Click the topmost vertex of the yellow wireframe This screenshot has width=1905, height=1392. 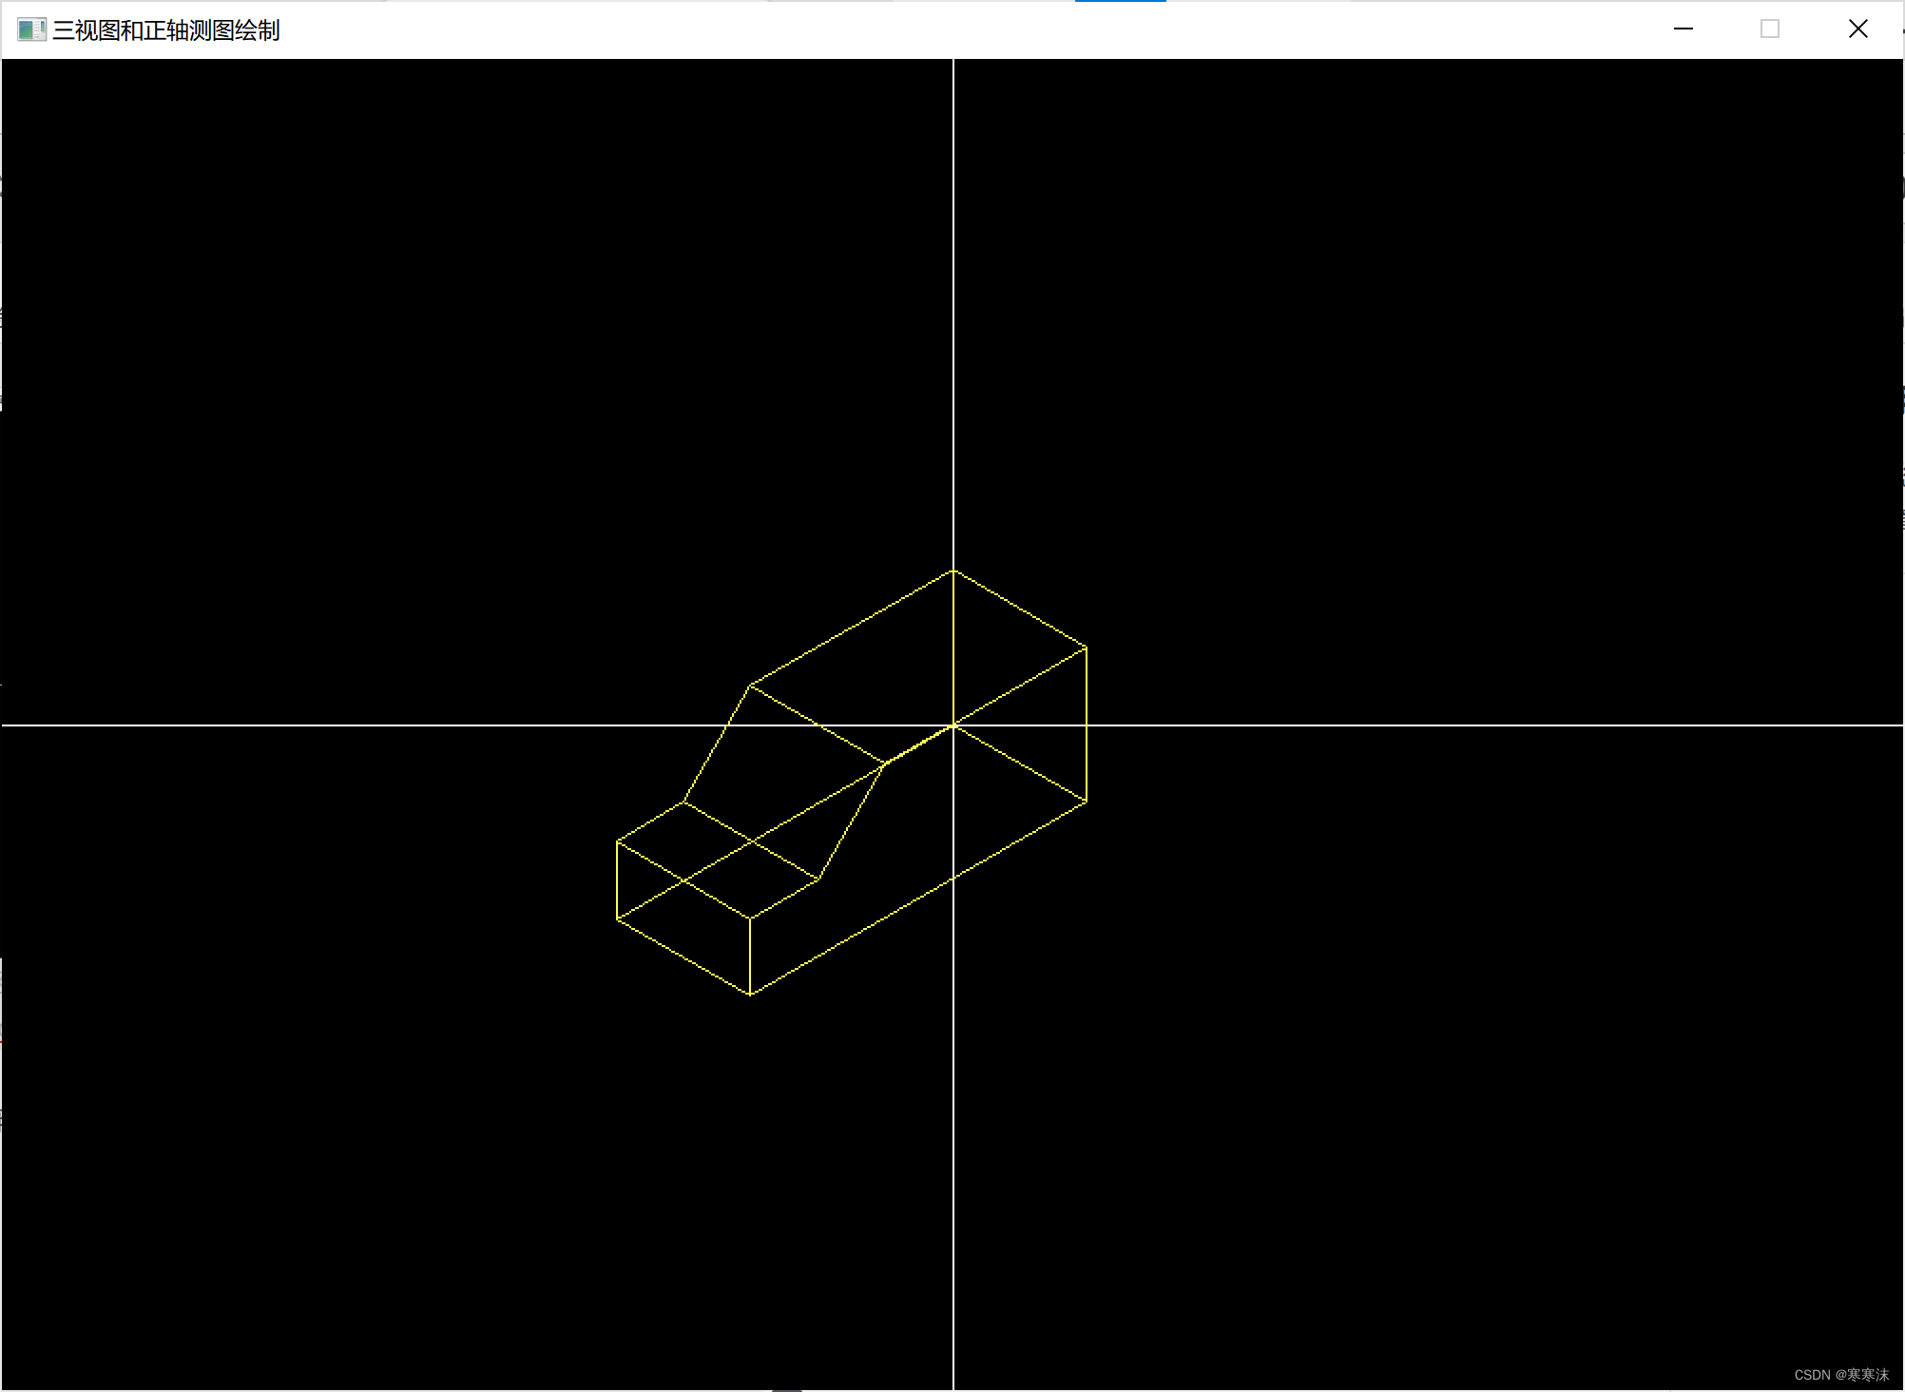953,570
